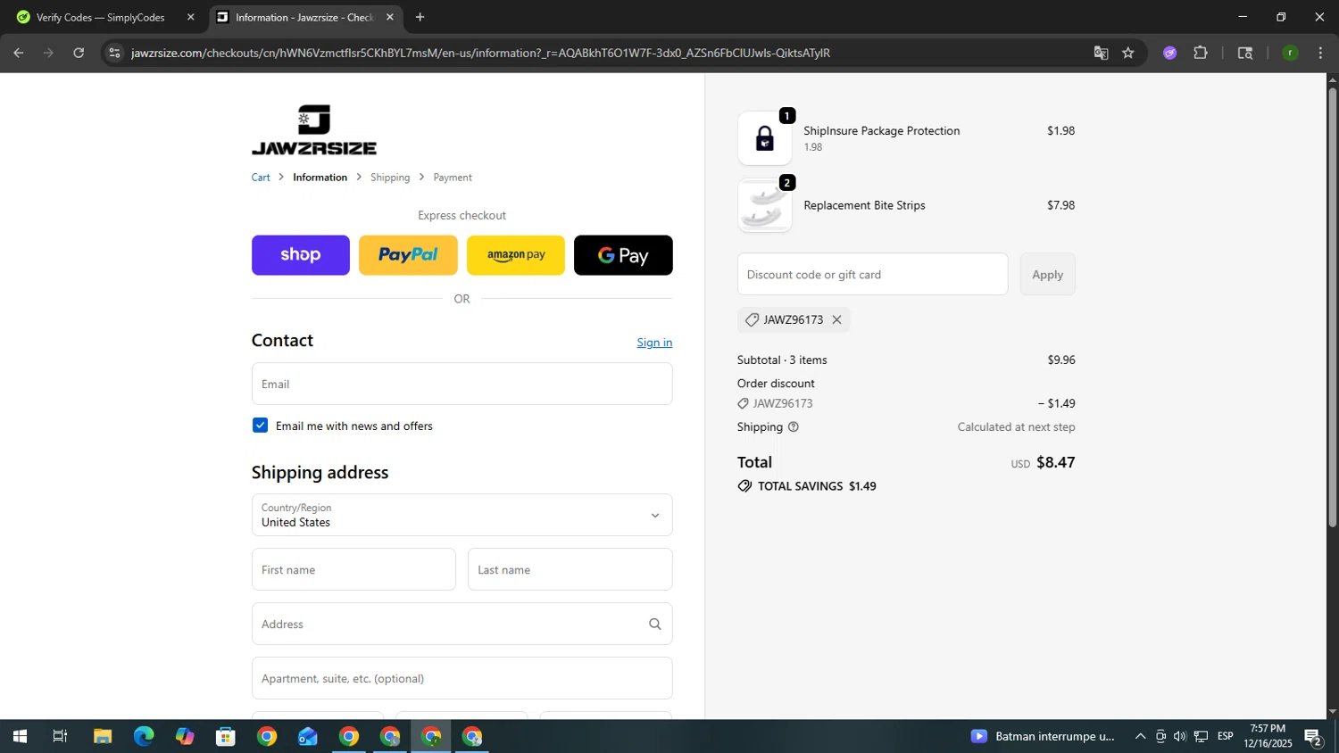1339x753 pixels.
Task: Go back with browser back arrow
Action: (x=18, y=53)
